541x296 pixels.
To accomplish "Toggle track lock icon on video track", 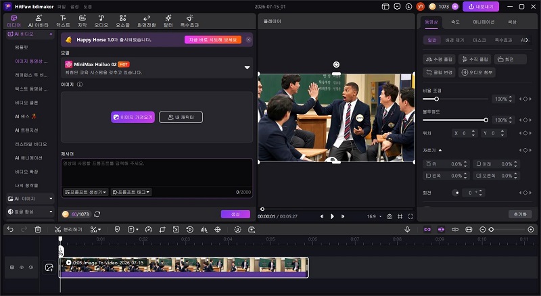I will pyautogui.click(x=12, y=267).
